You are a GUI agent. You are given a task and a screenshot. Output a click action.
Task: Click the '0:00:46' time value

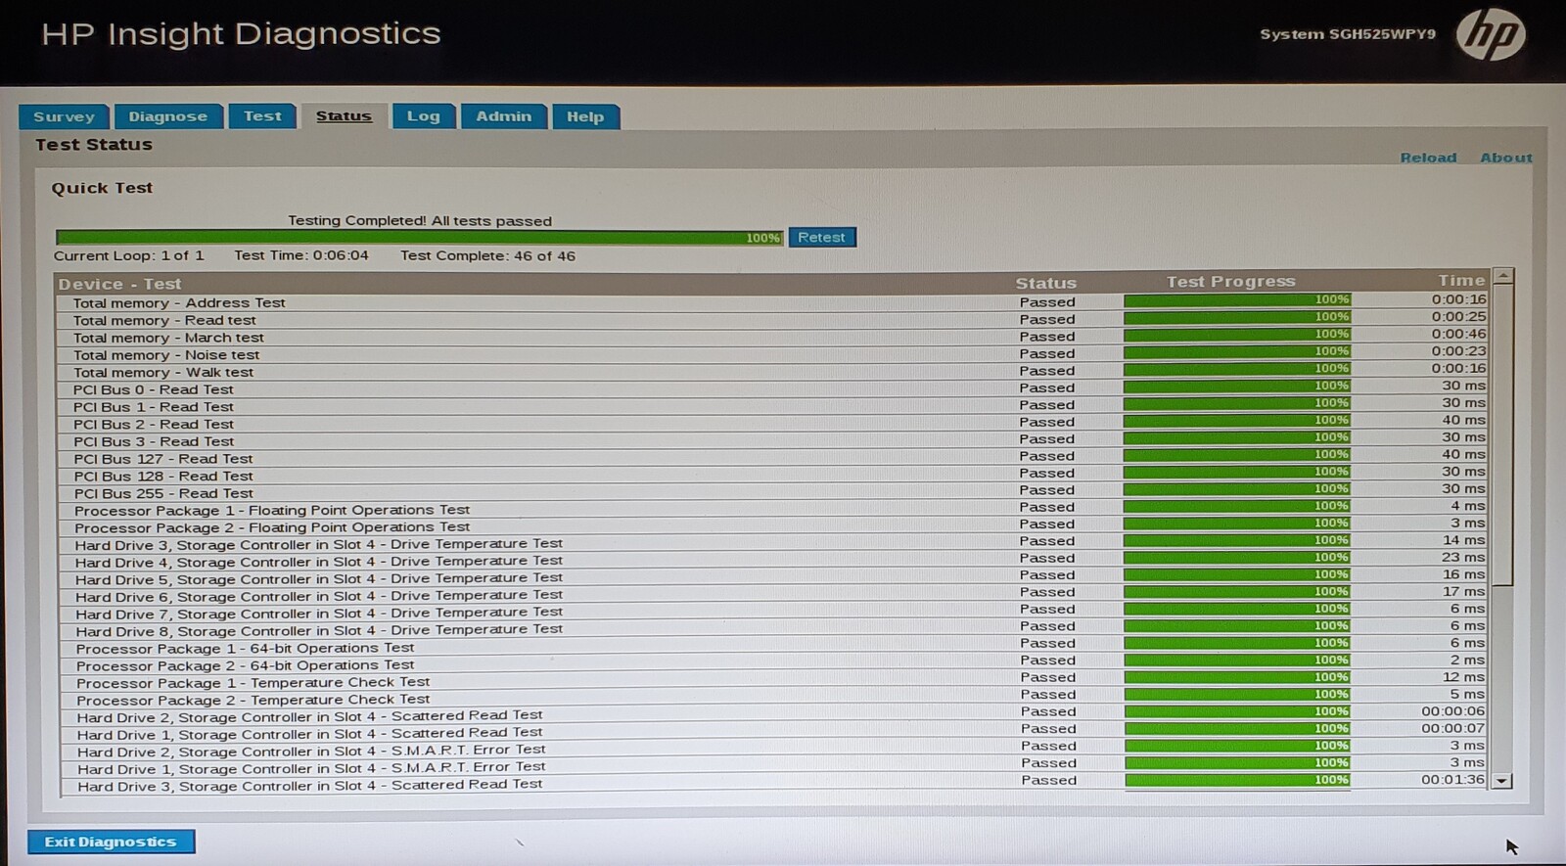(1458, 334)
